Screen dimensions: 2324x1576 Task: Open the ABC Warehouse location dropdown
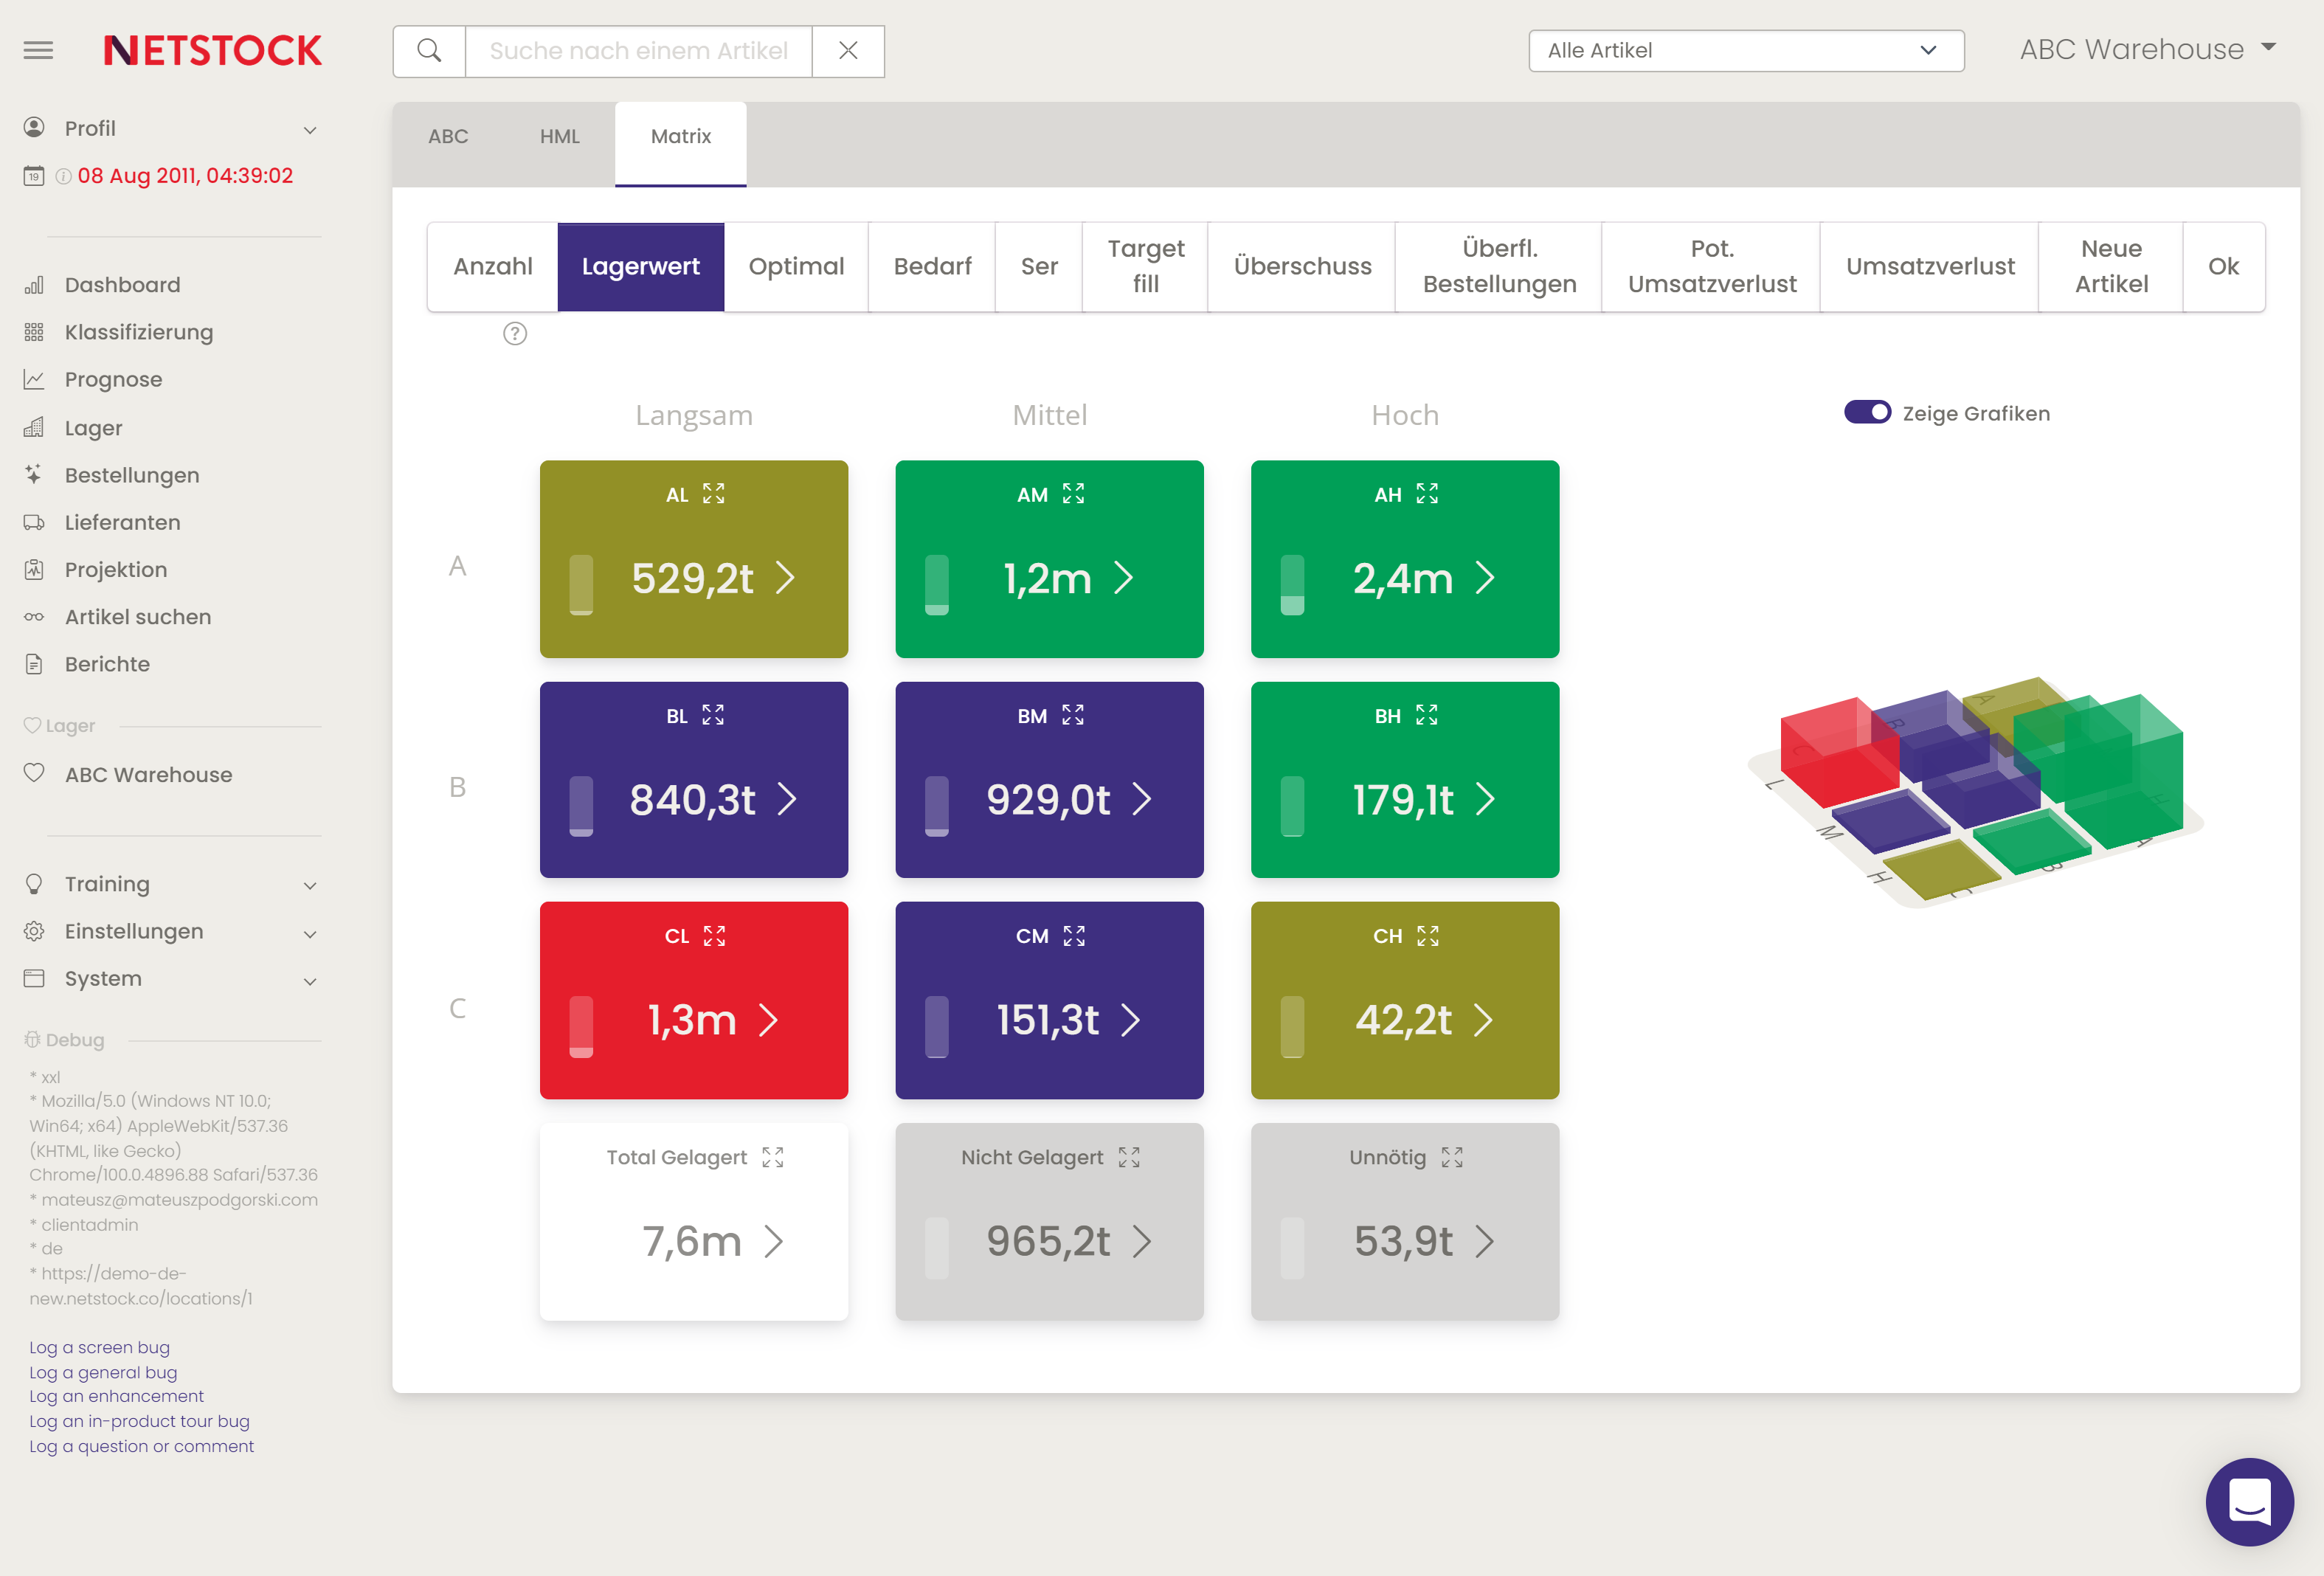tap(2147, 50)
